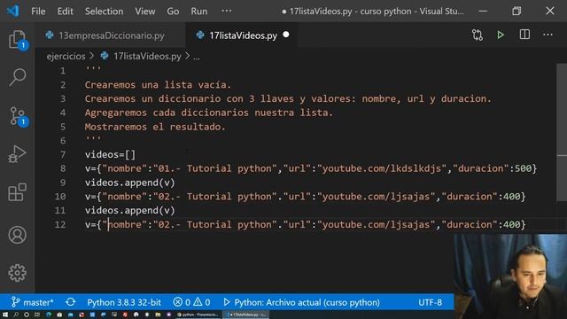
Task: Click line 11 videos.append(v)
Action: pos(130,211)
